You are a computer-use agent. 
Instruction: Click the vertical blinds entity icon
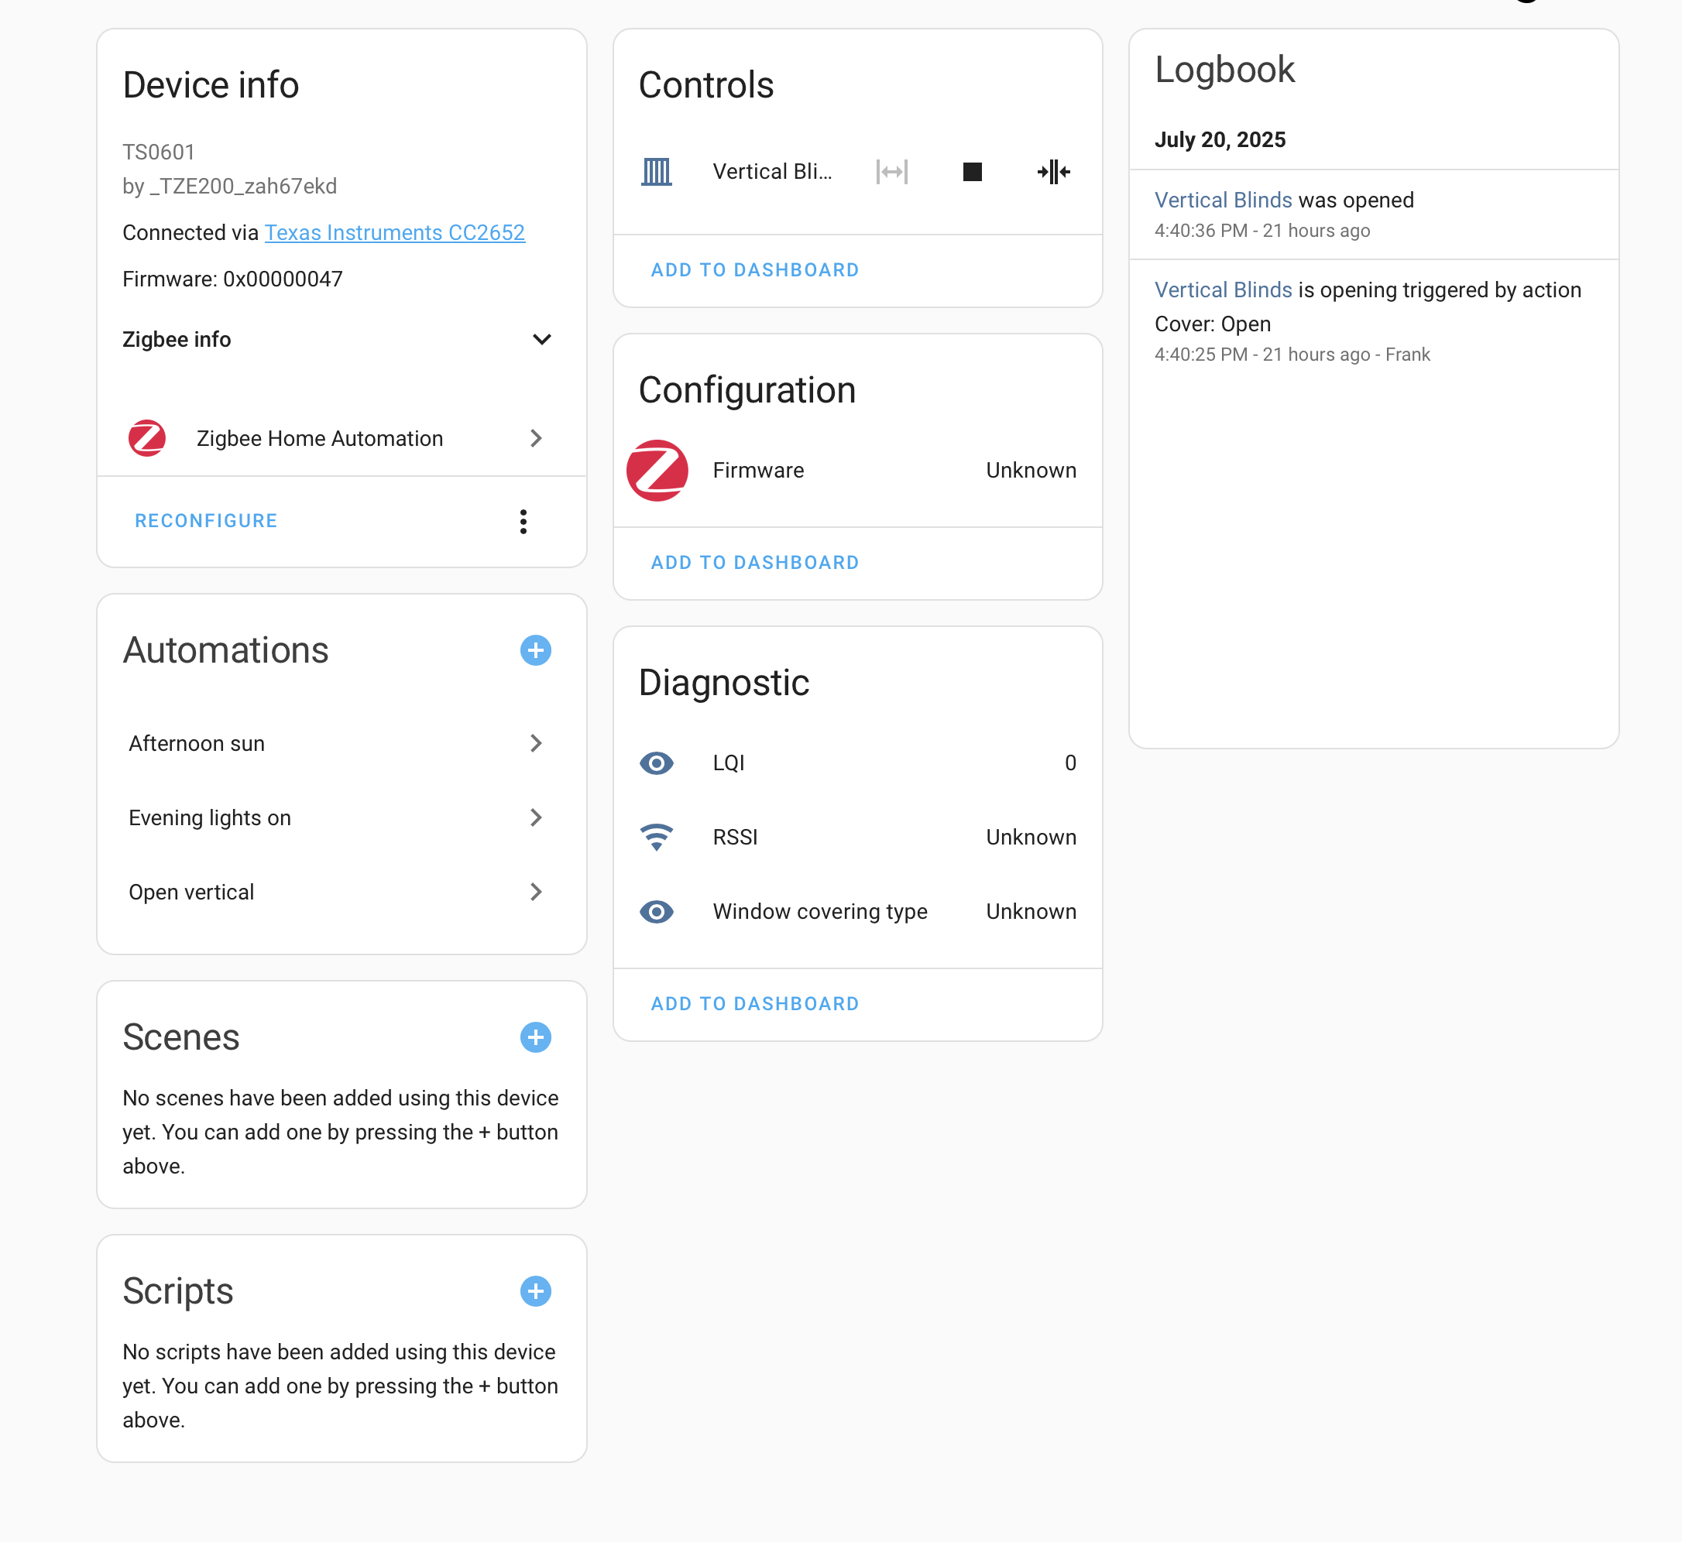click(656, 172)
